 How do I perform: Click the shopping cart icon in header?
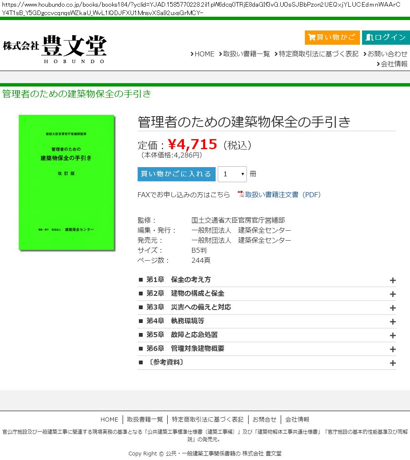click(312, 38)
